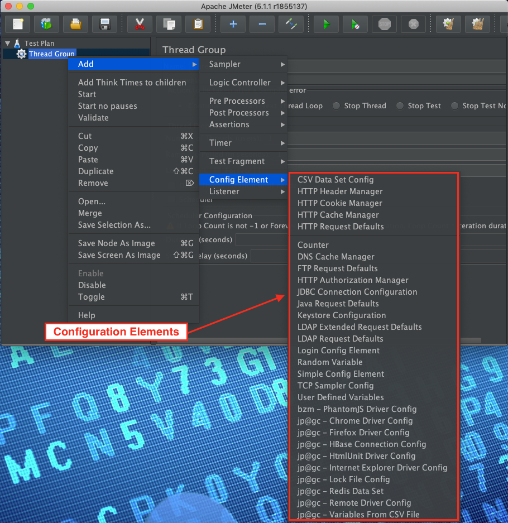Expand the Logic Controller submenu
Viewport: 508px width, 523px height.
click(244, 83)
